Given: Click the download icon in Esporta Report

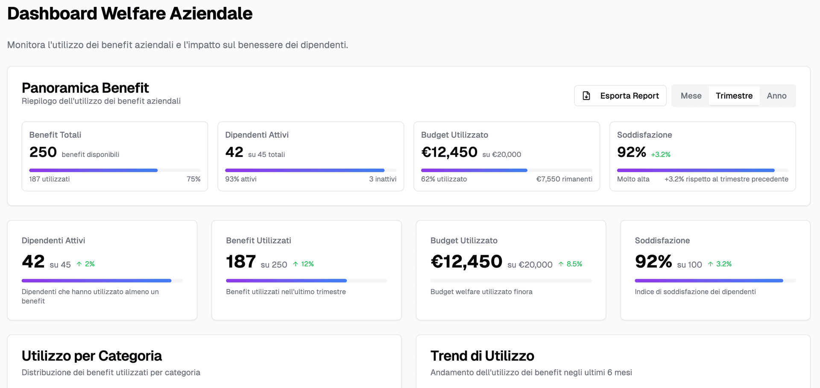Looking at the screenshot, I should (x=586, y=96).
